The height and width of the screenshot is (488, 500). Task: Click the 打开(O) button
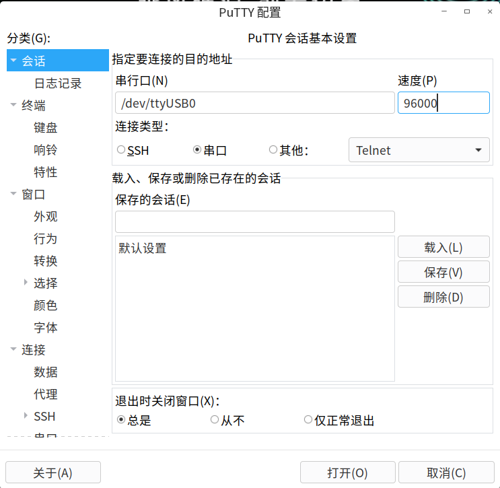(x=347, y=473)
